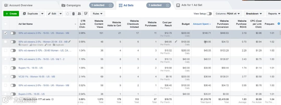Toggle on the 'Buyers 1% - 18-55 - US' ad set
The height and width of the screenshot is (105, 281).
click(13, 68)
